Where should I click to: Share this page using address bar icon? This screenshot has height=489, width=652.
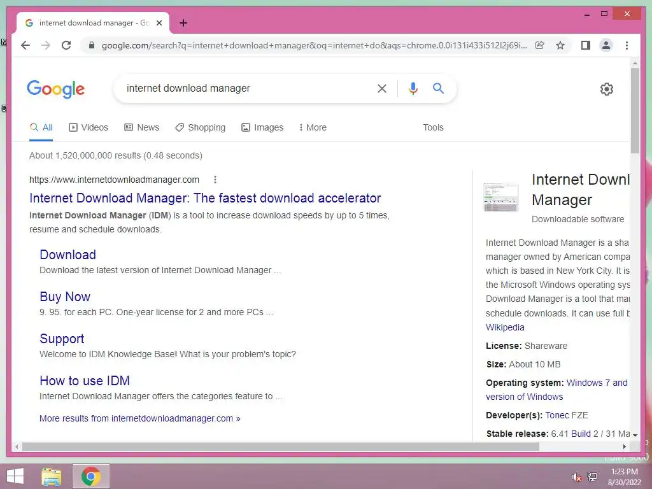click(x=540, y=45)
